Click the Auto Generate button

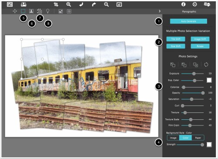[188, 21]
